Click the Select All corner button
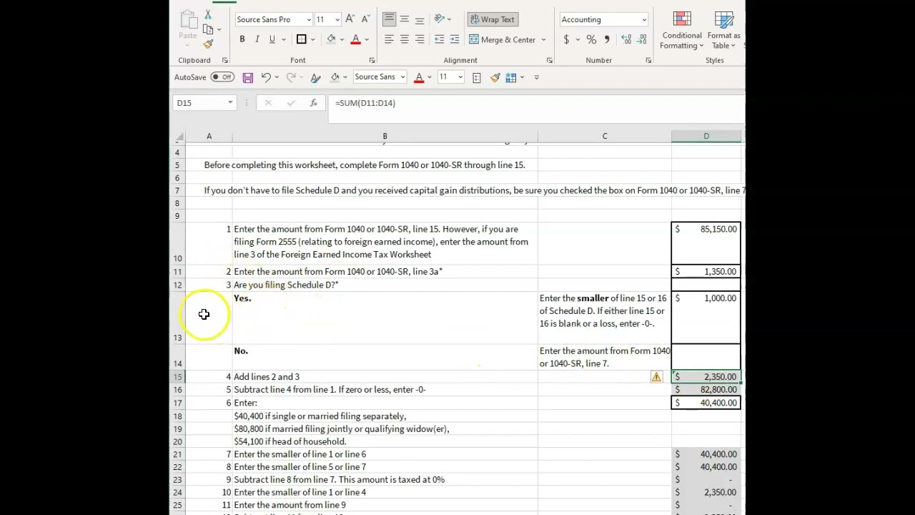 click(x=178, y=136)
